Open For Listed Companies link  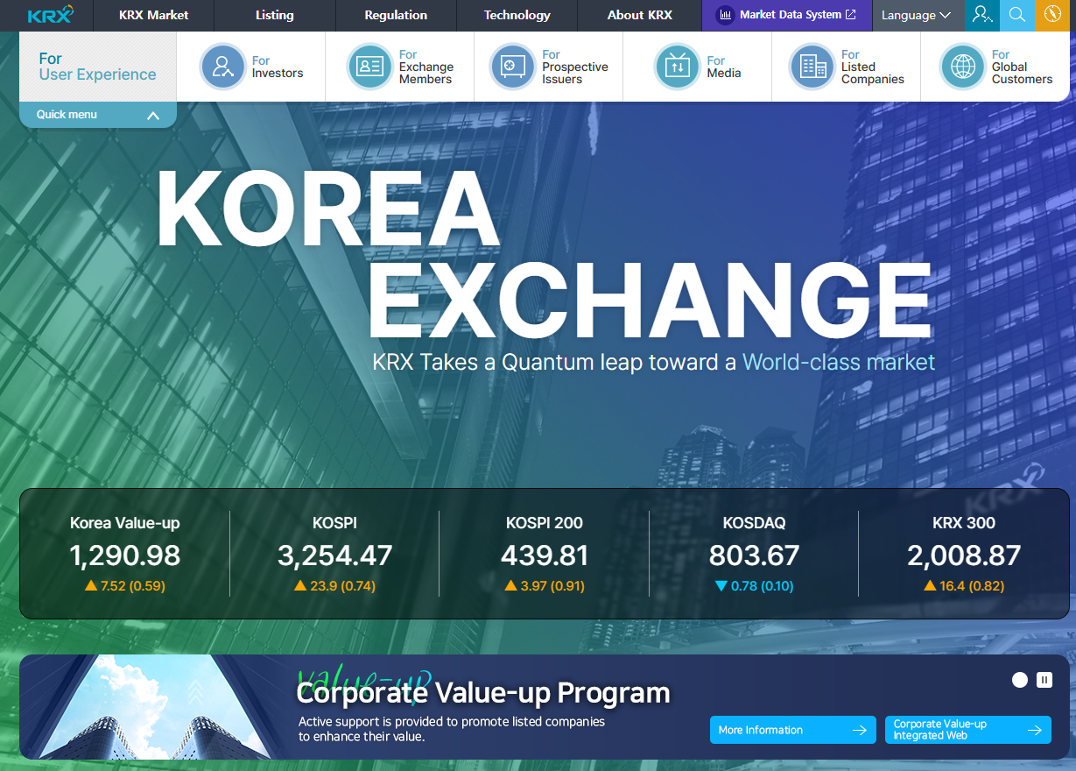[873, 67]
